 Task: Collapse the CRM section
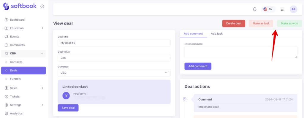point(23,54)
